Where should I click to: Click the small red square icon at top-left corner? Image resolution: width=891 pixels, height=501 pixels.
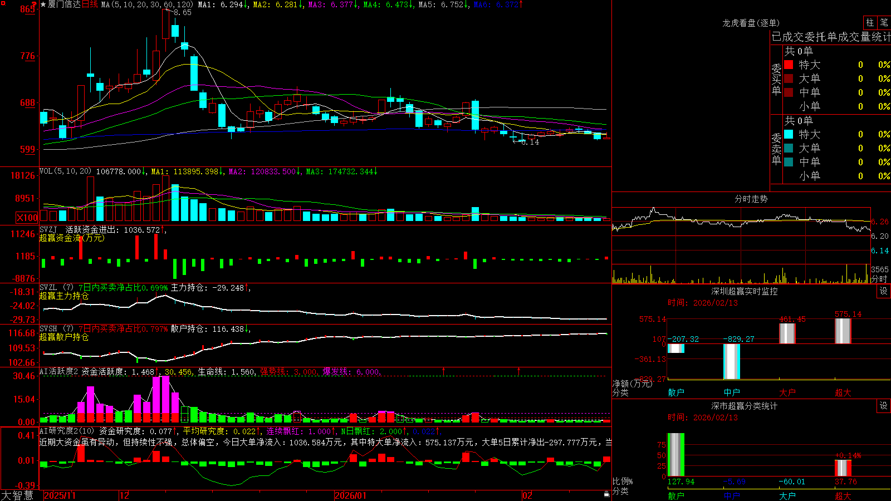[x=3, y=3]
